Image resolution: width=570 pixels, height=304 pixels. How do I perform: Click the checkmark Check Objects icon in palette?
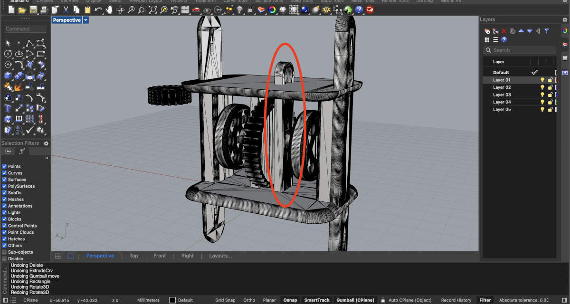30,131
